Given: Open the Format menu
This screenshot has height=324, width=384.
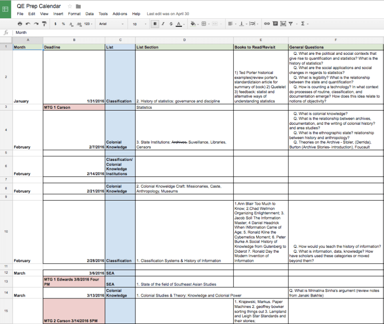Looking at the screenshot, I should [74, 14].
